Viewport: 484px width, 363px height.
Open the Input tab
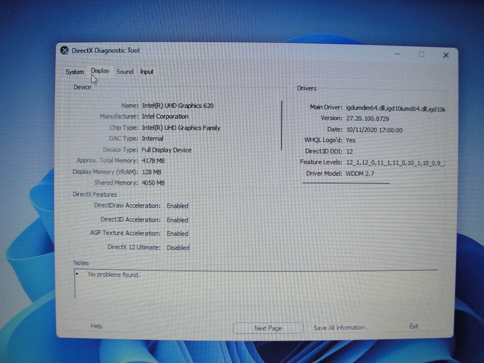click(146, 72)
